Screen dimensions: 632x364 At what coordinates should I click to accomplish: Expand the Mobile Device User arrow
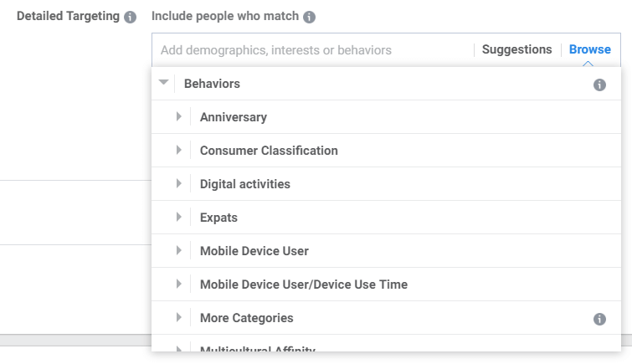(x=179, y=250)
